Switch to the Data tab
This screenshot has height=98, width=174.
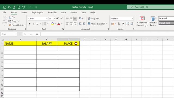click(x=63, y=13)
